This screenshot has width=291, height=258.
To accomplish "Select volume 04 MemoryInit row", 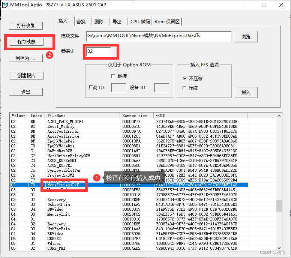I will coord(129,214).
